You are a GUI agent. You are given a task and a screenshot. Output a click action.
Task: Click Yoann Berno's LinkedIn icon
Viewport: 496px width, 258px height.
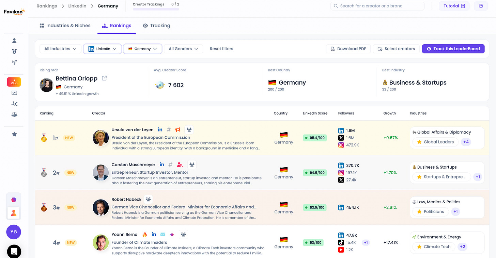point(154,235)
